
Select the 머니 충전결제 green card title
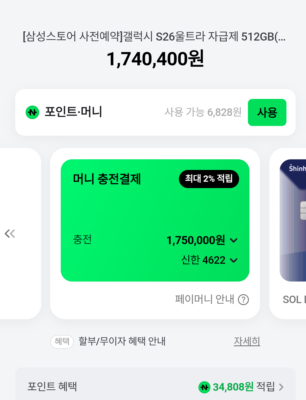(x=107, y=179)
